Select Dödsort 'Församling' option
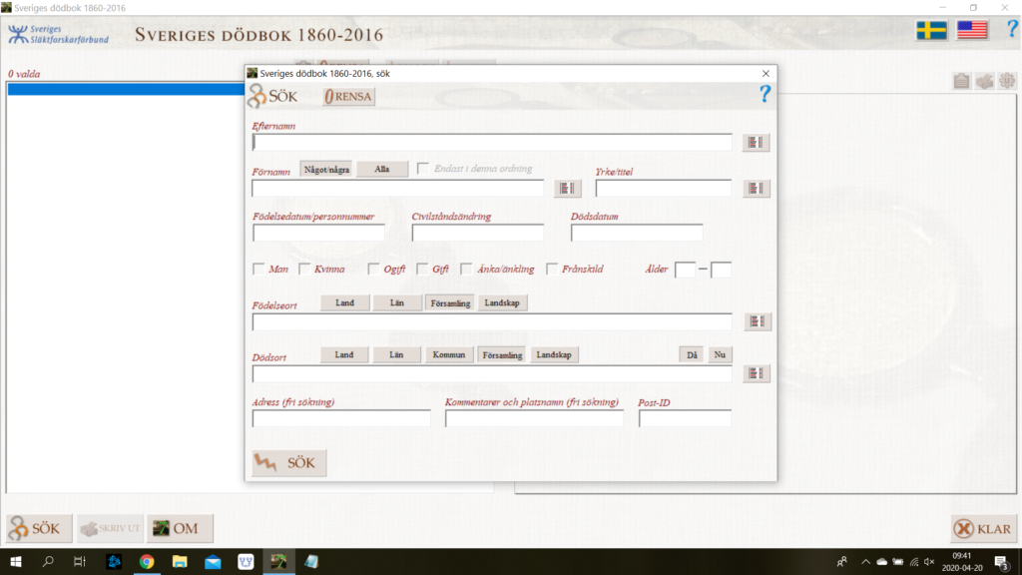This screenshot has height=575, width=1022. tap(502, 355)
